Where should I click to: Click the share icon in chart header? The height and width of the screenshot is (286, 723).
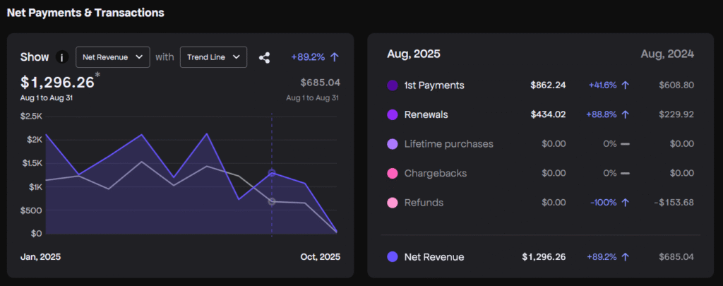(265, 57)
